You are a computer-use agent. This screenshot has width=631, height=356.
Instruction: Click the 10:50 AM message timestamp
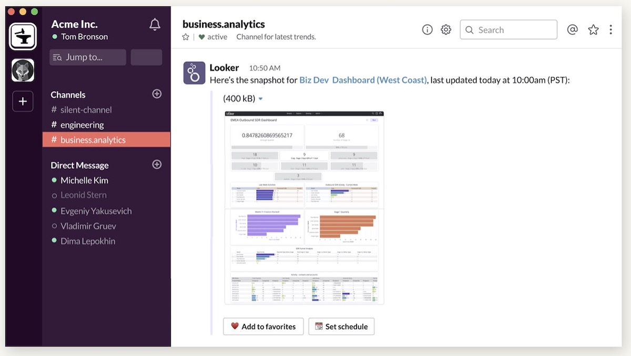tap(264, 68)
